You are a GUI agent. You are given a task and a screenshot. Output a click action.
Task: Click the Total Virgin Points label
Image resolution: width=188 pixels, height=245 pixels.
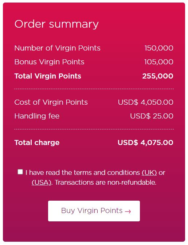click(48, 76)
